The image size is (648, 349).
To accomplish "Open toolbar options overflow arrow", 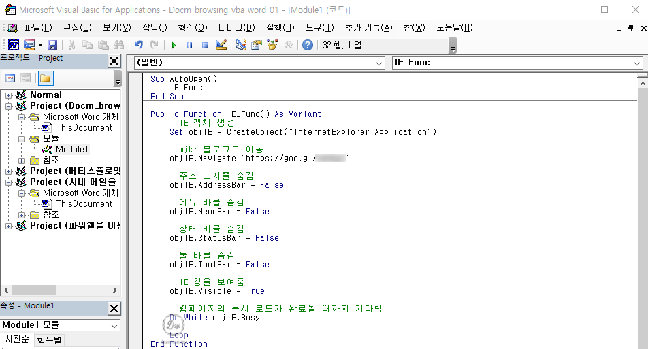I will pos(453,46).
